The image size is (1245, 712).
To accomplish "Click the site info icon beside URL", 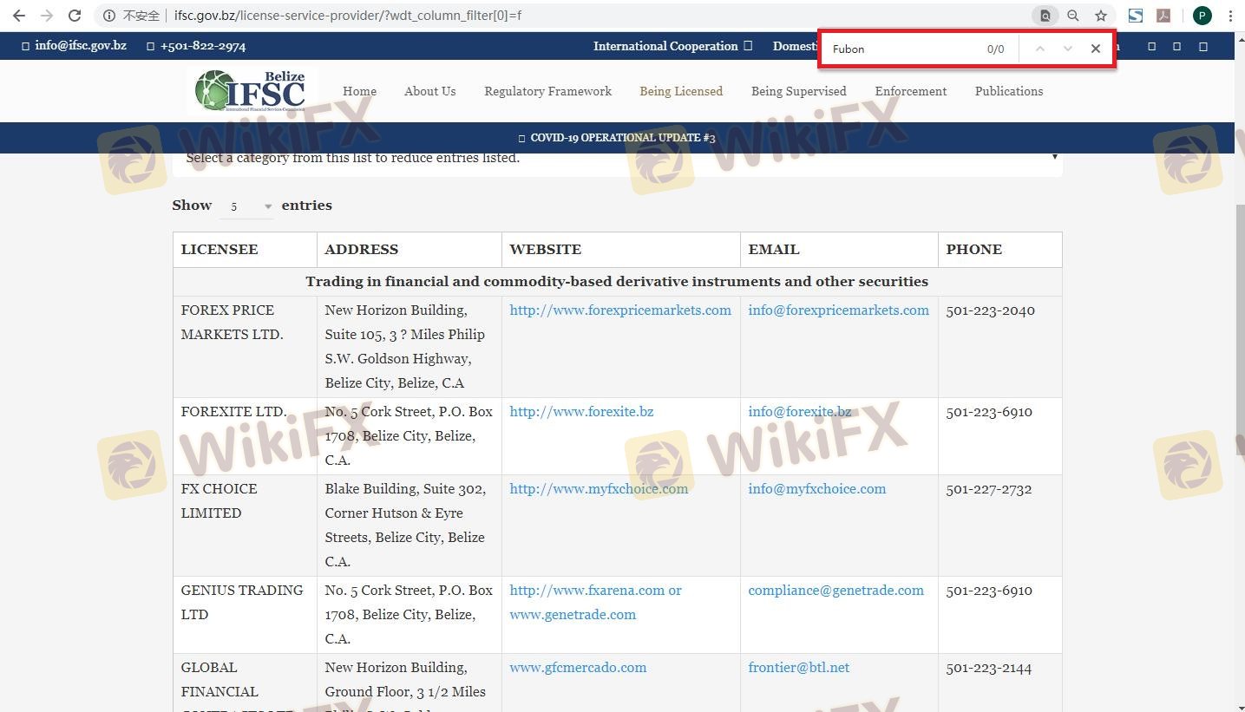I will click(109, 16).
